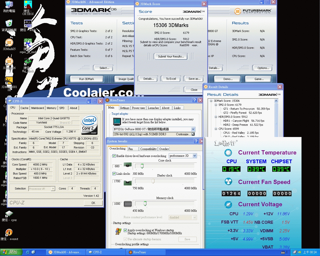320x256 pixels.
Task: Click the shader clock slider handle
Action: [153, 181]
